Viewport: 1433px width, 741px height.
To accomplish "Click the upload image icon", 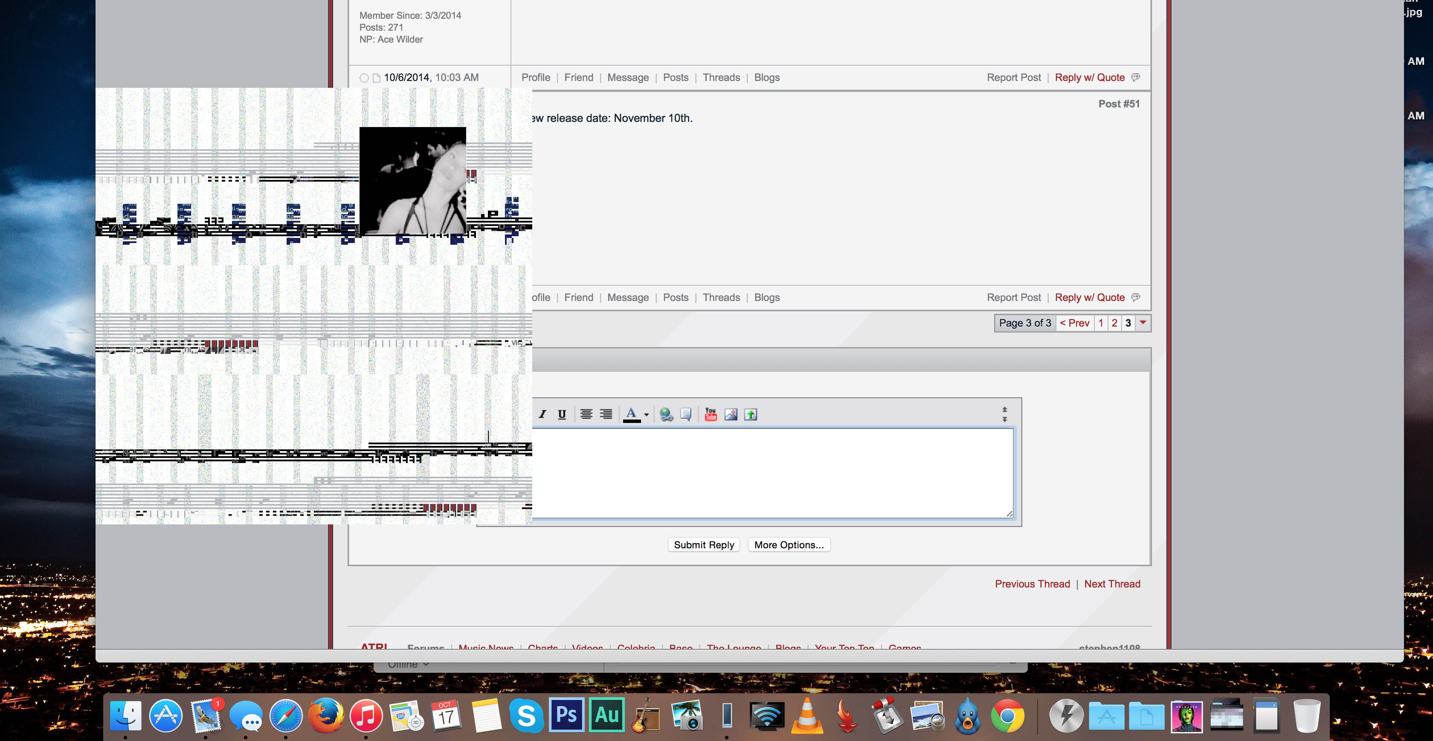I will (751, 414).
